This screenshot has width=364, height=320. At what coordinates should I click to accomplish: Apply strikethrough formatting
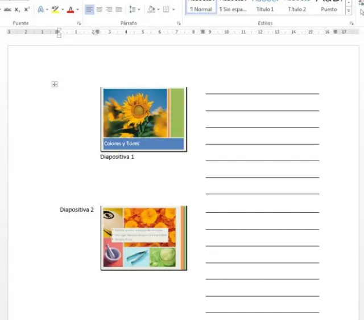[x=7, y=10]
